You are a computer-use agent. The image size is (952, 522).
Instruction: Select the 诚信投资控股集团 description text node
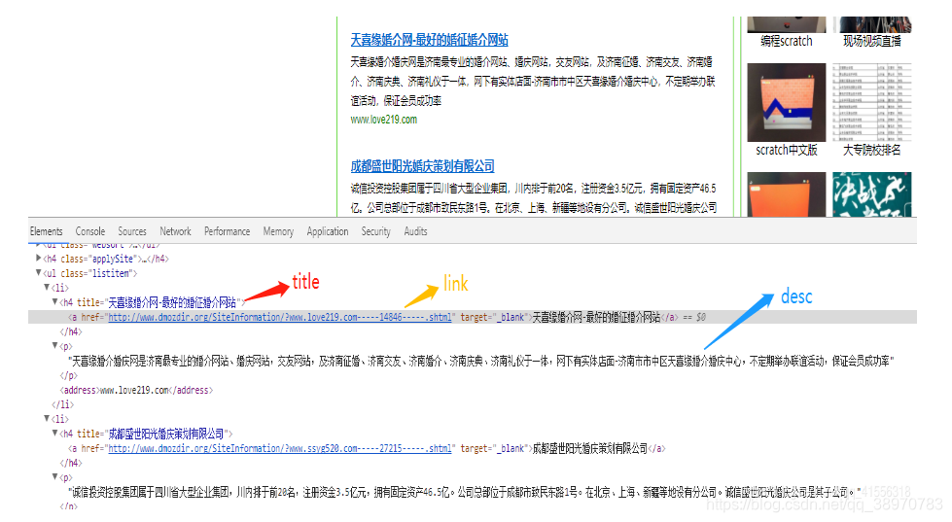(x=465, y=492)
